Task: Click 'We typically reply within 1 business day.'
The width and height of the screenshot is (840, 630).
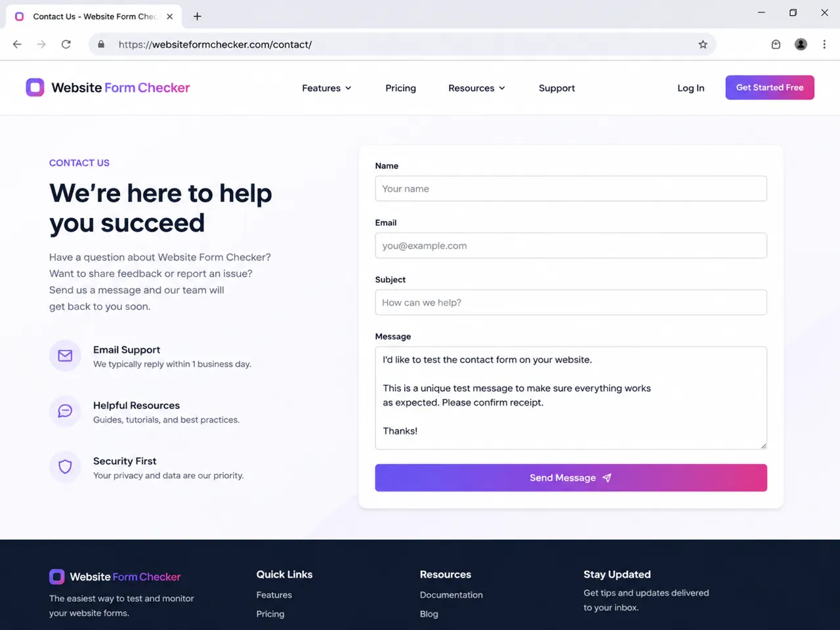Action: coord(172,364)
